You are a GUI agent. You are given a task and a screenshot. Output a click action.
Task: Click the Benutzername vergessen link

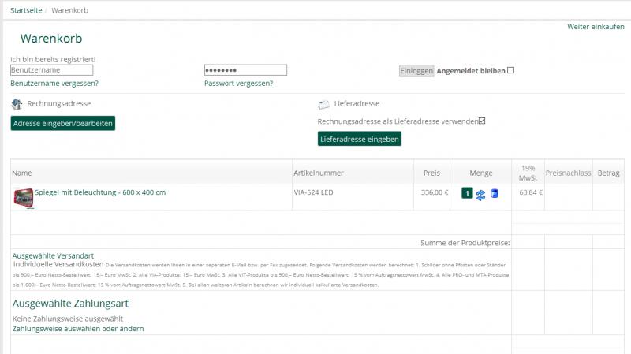tap(54, 83)
